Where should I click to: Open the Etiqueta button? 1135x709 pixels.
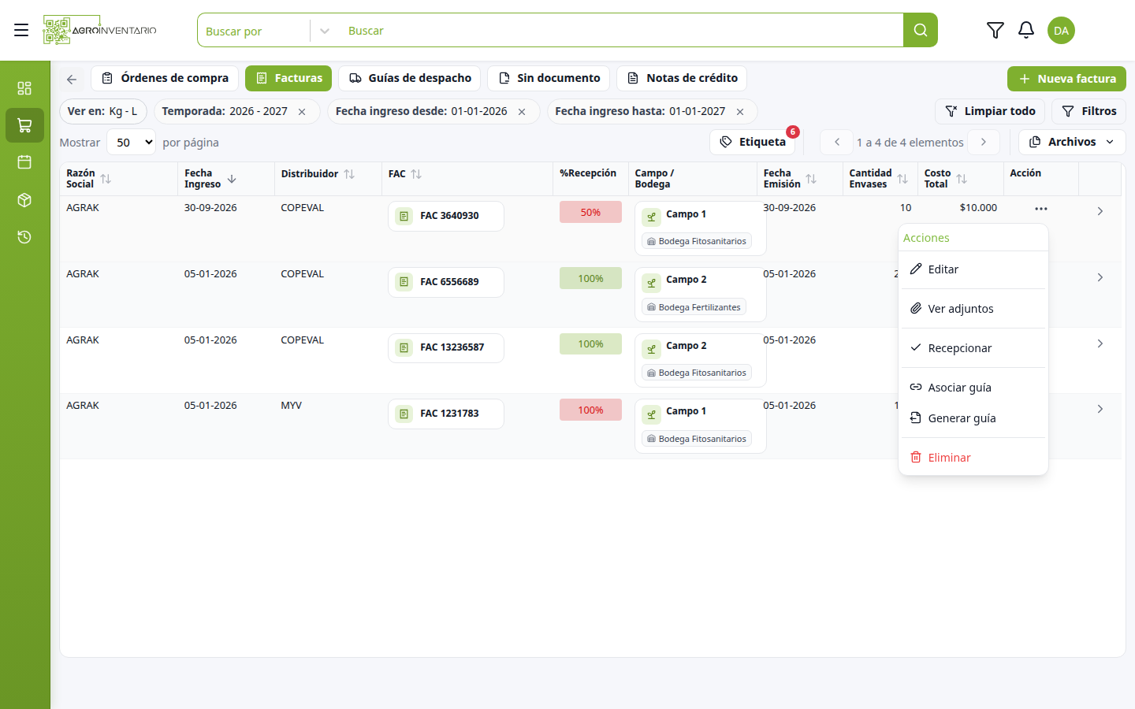click(x=753, y=142)
